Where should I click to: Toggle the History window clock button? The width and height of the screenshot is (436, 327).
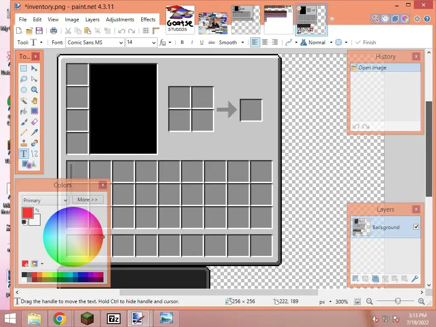[x=385, y=19]
